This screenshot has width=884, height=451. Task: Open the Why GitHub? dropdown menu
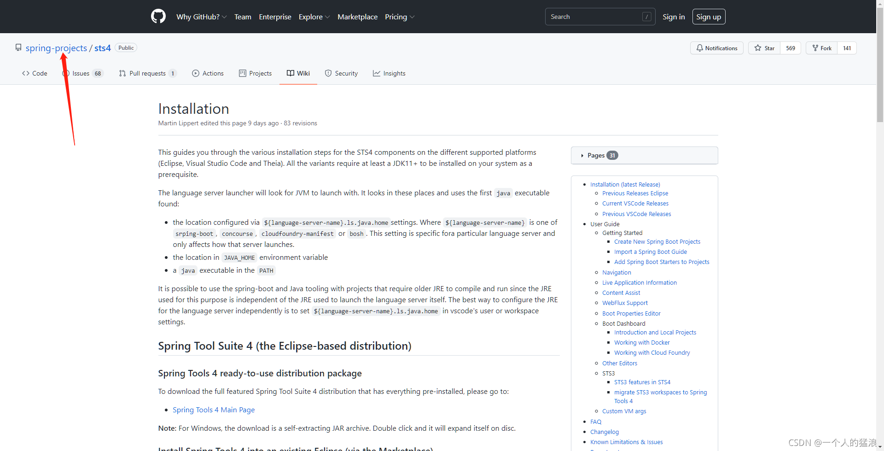[201, 17]
